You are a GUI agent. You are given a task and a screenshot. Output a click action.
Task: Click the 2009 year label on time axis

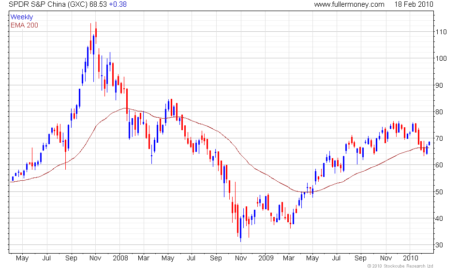click(266, 258)
